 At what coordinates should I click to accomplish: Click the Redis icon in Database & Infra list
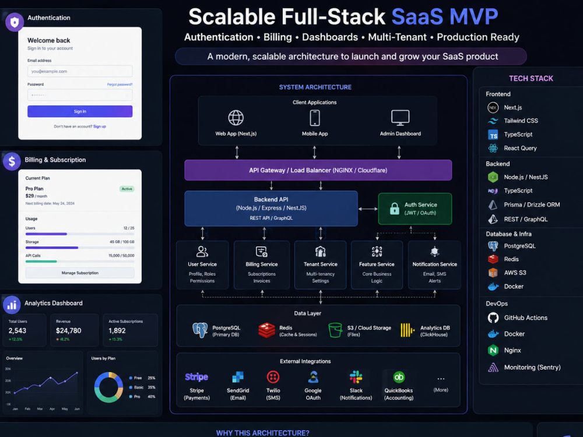pos(493,259)
